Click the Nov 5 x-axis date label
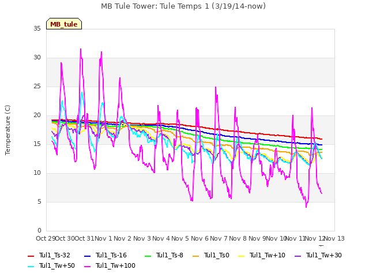 [180, 238]
